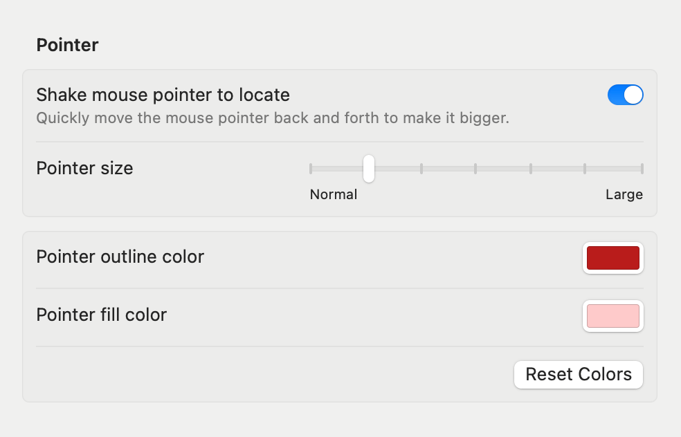The image size is (681, 437).
Task: Click the Quickly move the mouse pointer description
Action: pyautogui.click(x=272, y=118)
